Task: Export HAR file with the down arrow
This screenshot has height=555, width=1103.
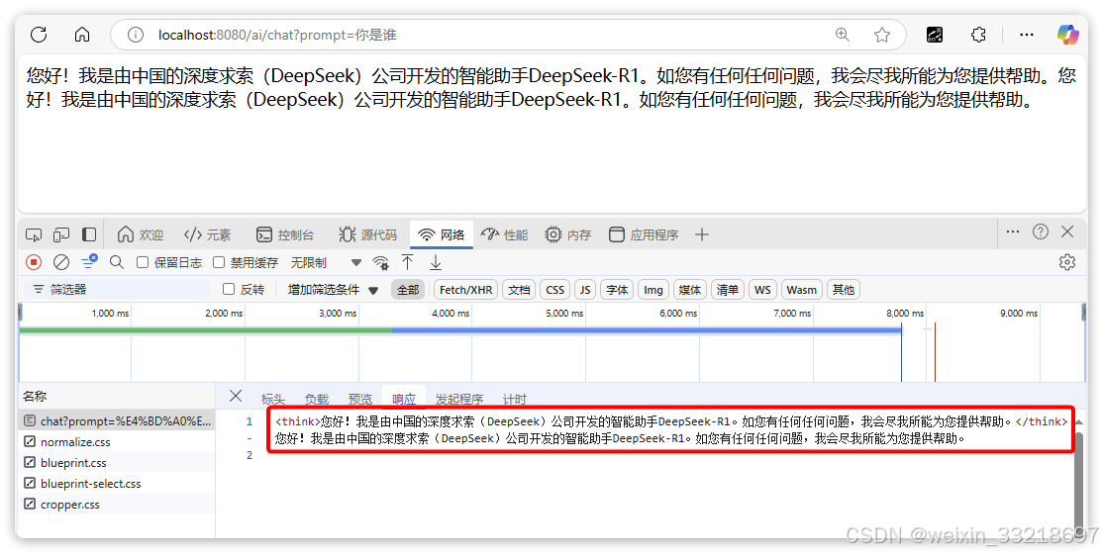Action: [436, 262]
